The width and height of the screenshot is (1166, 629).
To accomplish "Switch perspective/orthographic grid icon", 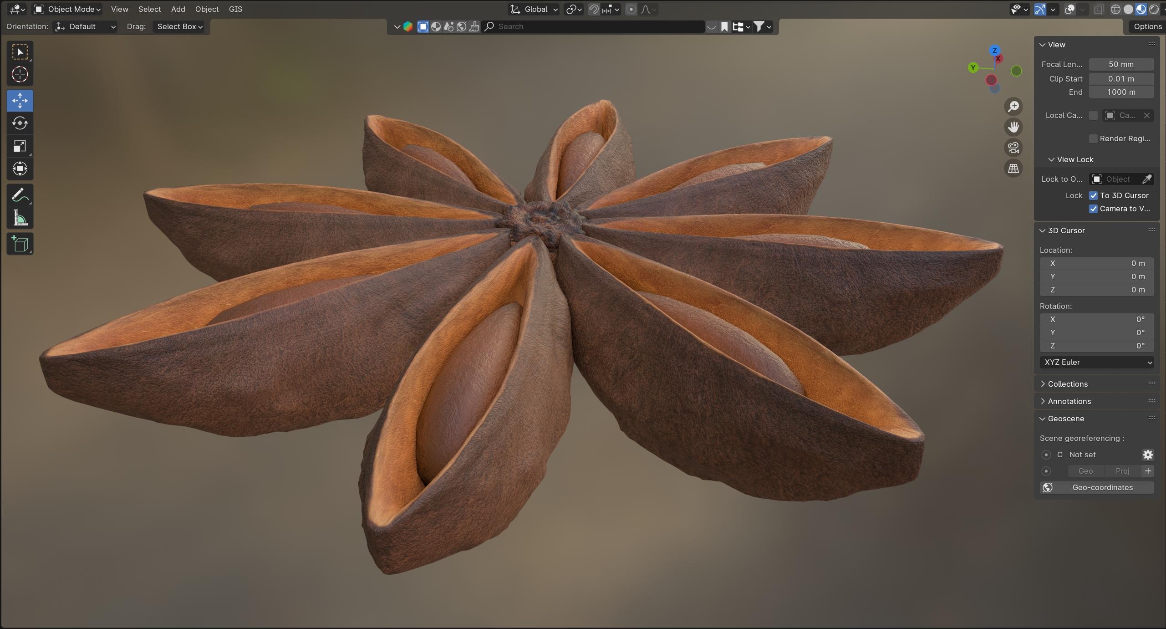I will pos(1013,169).
